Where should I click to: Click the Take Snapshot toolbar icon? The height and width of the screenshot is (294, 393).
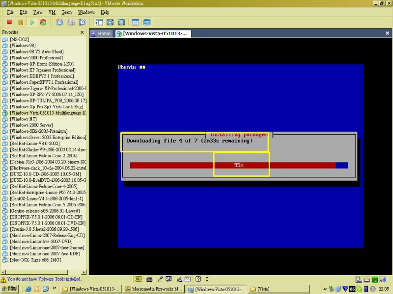[59, 22]
